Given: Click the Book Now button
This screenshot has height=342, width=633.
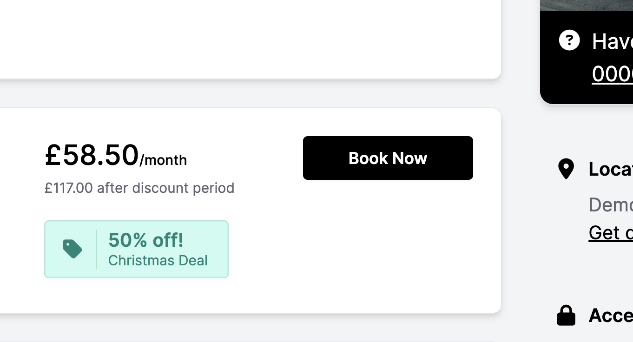Looking at the screenshot, I should click(388, 158).
